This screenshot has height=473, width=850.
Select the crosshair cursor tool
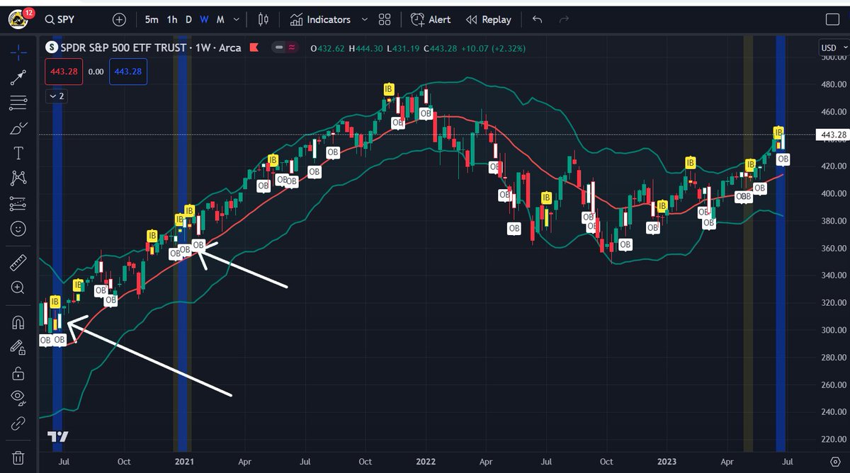click(x=18, y=52)
